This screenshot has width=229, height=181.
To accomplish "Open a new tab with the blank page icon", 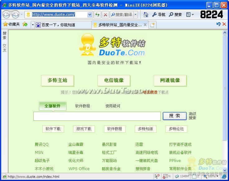I will [x=152, y=25].
